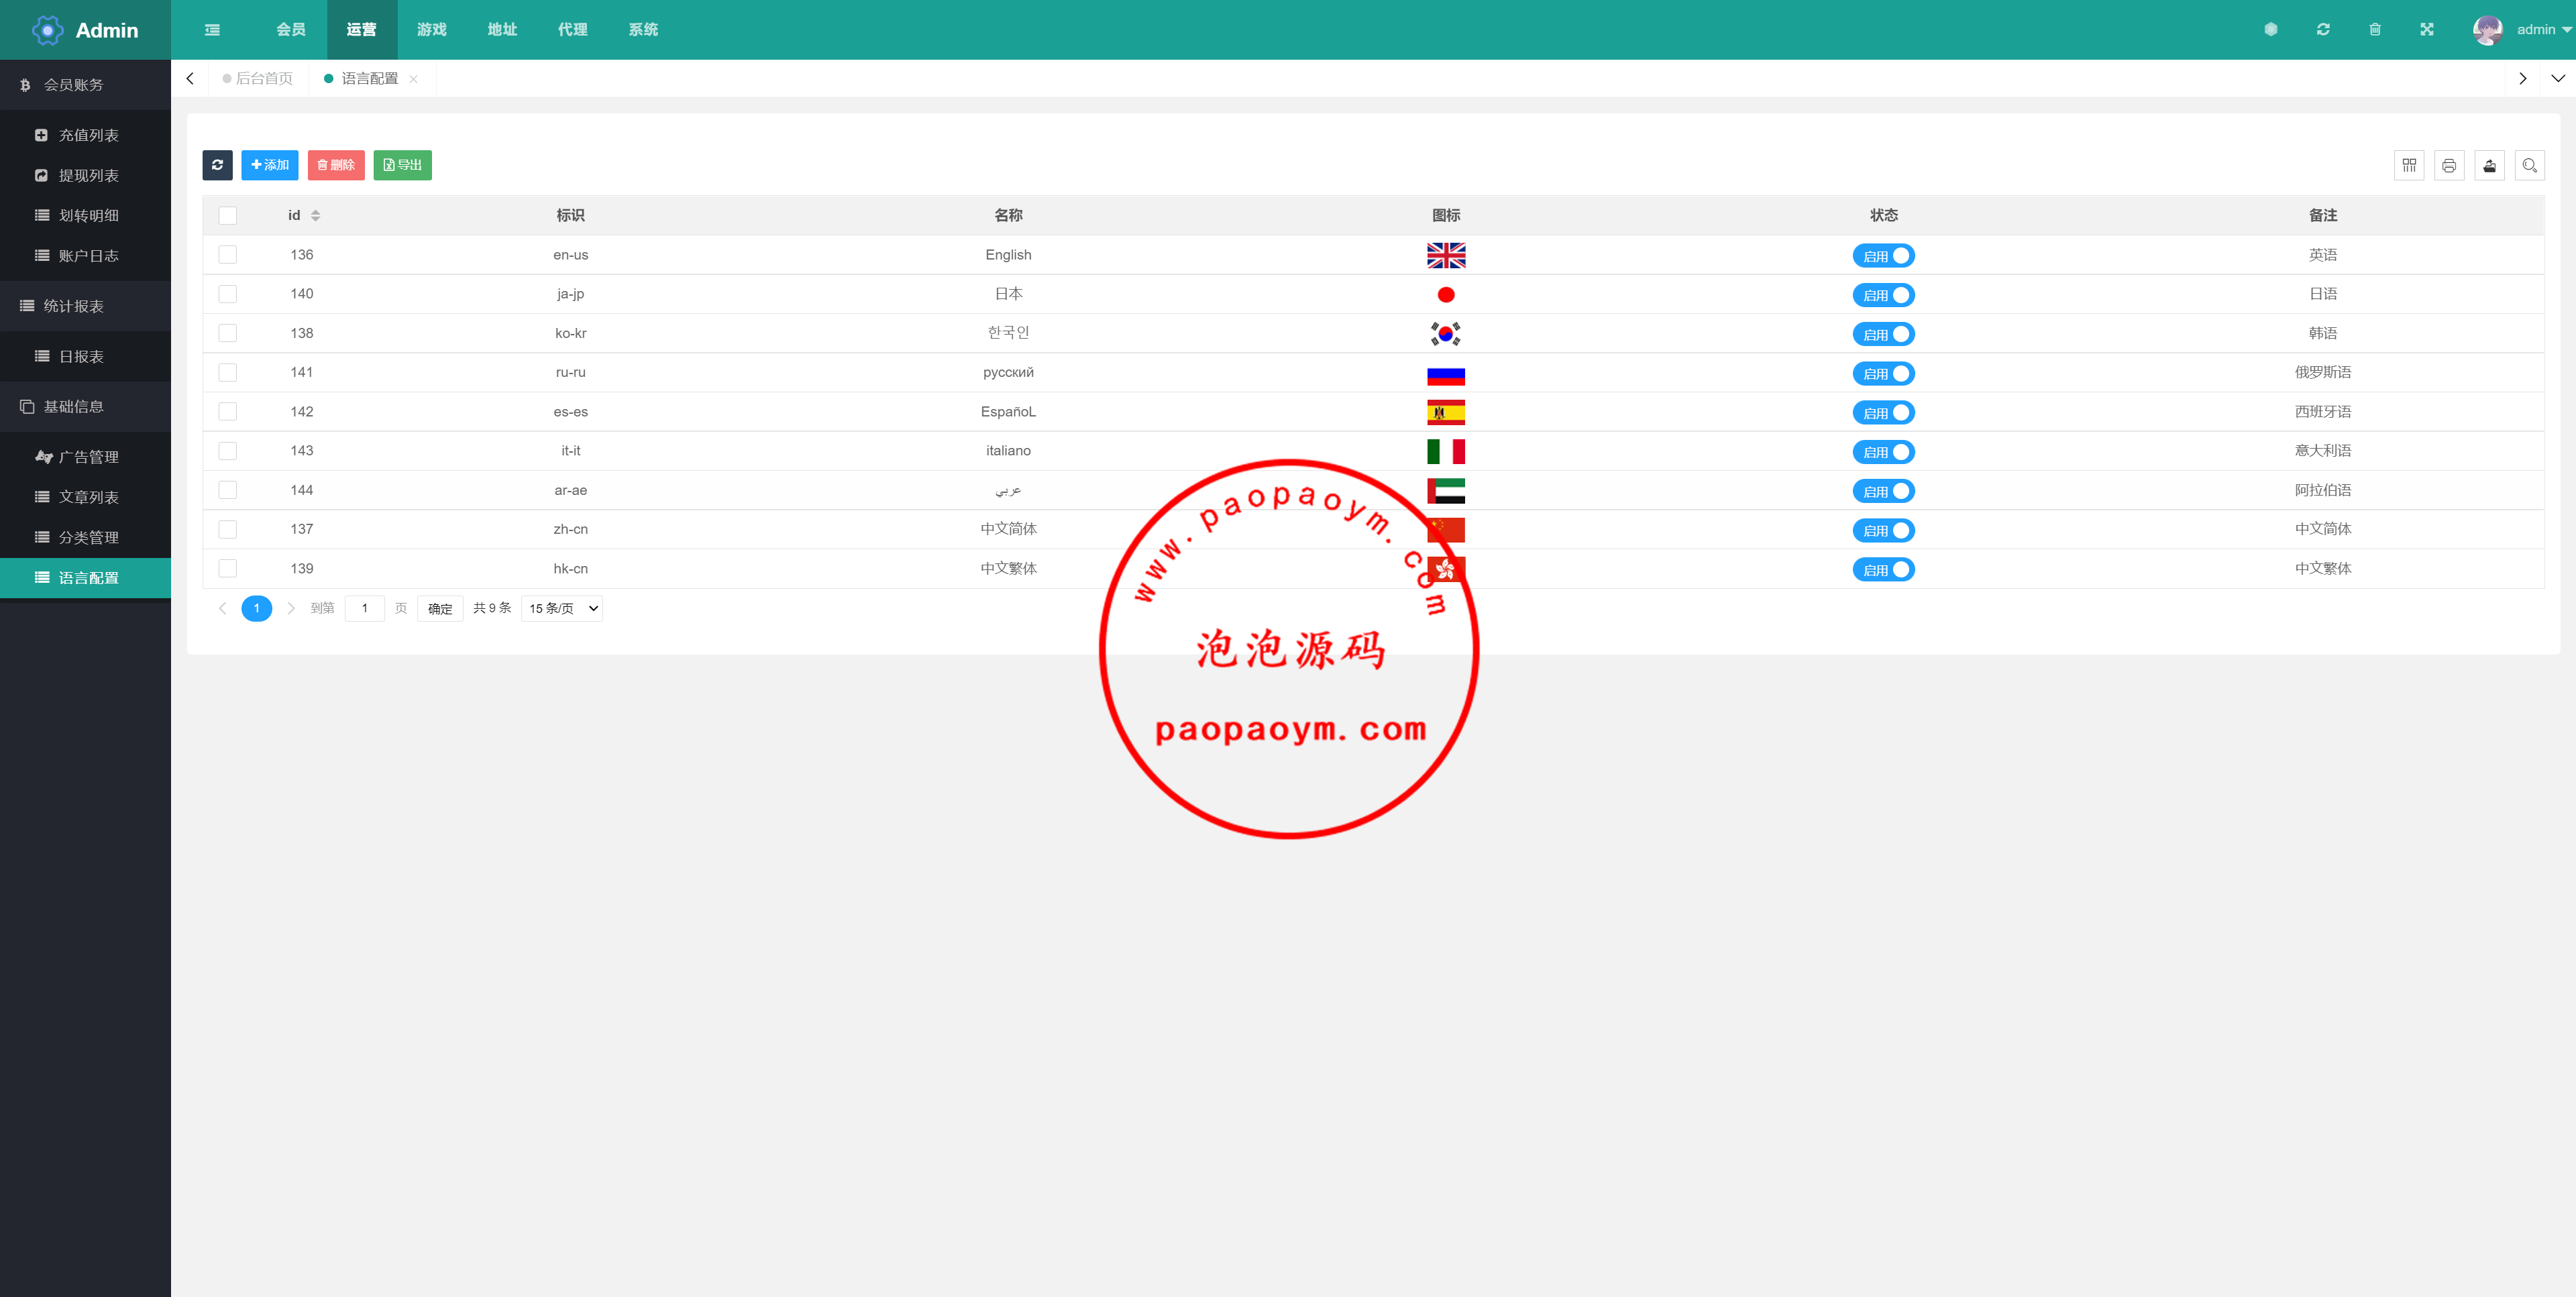Click the print table icon
2576x1297 pixels.
click(x=2448, y=165)
